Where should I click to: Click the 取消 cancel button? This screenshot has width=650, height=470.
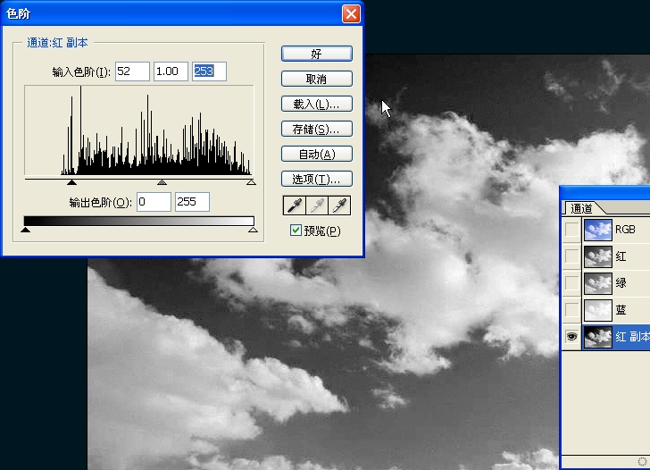tap(317, 79)
